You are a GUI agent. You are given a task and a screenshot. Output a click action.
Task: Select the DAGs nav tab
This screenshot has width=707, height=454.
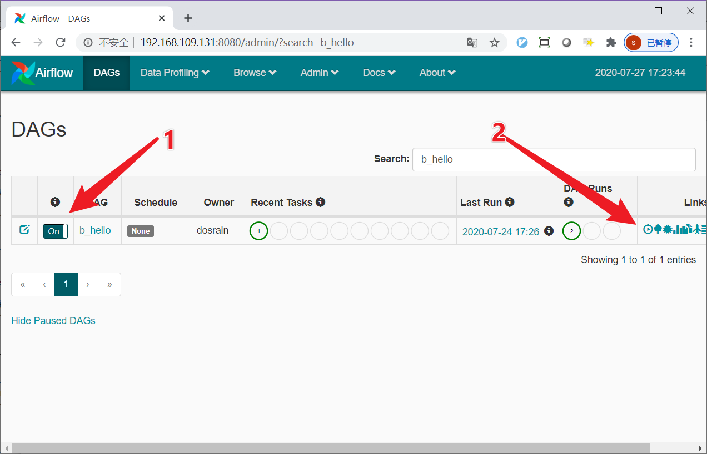click(x=107, y=73)
